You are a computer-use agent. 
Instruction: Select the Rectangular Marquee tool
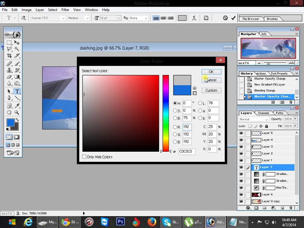coord(9,42)
